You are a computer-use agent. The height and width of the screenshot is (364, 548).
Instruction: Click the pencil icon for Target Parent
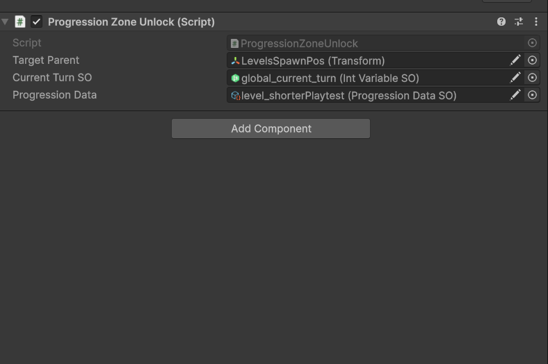(x=515, y=60)
